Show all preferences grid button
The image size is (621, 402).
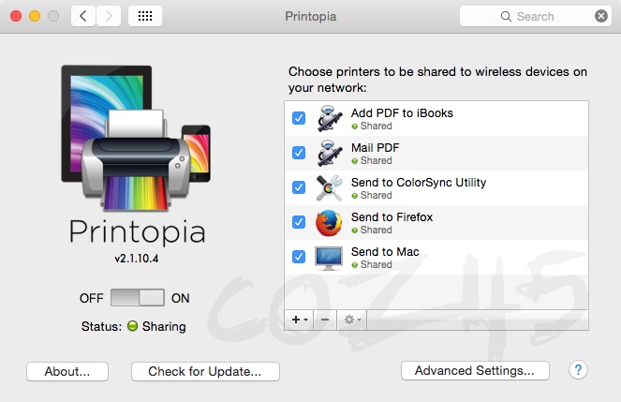pos(145,16)
